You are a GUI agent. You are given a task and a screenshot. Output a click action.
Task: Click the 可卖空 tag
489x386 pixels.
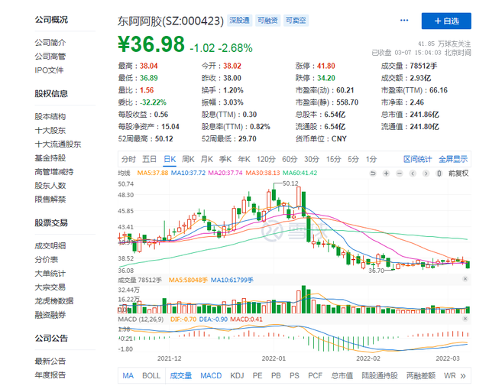(296, 21)
